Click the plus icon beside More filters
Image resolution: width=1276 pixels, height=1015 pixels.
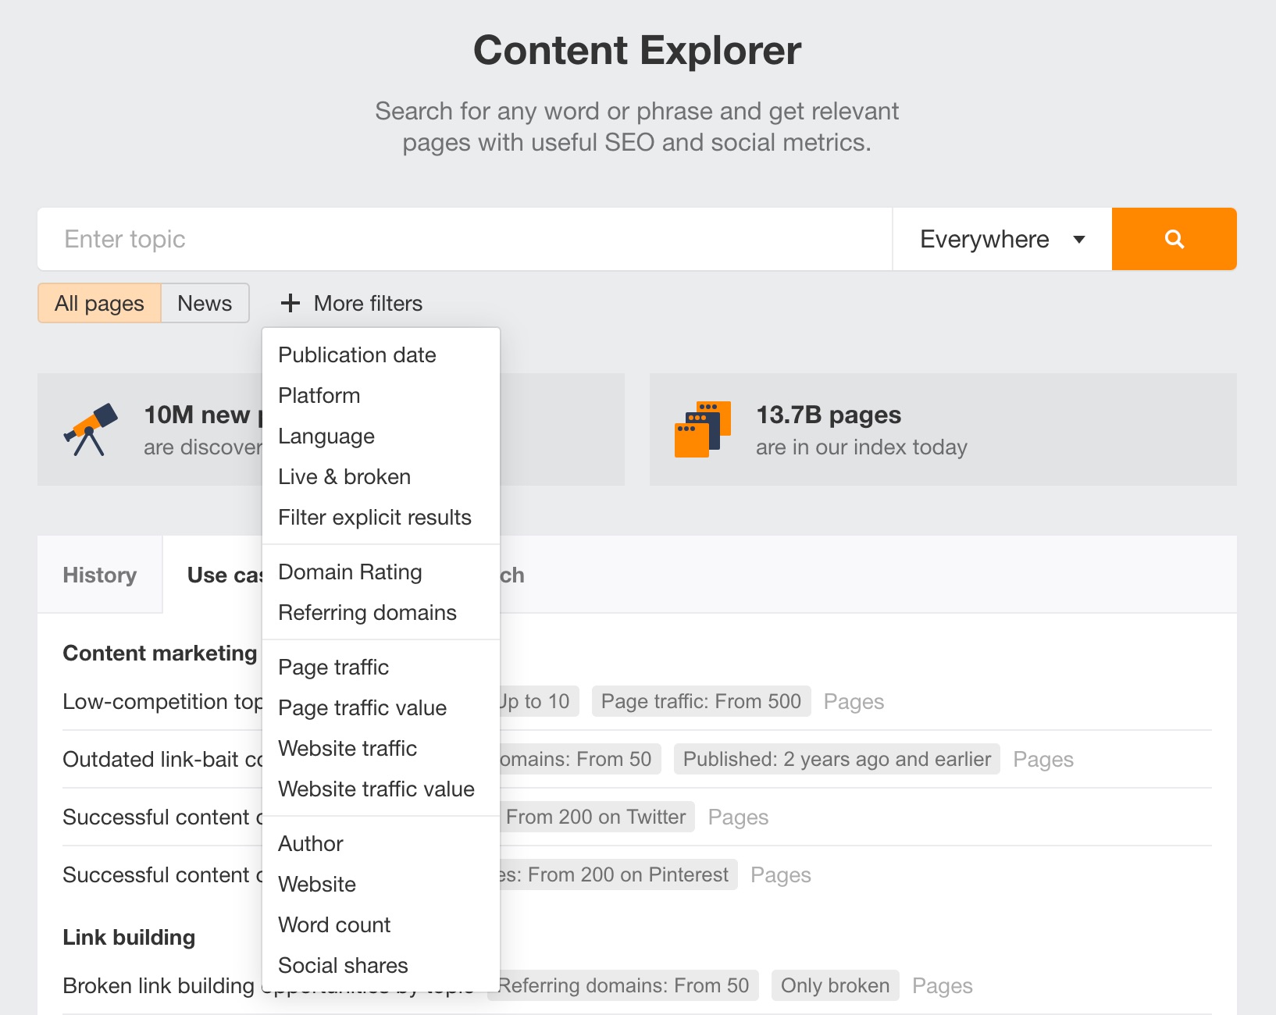pyautogui.click(x=290, y=303)
